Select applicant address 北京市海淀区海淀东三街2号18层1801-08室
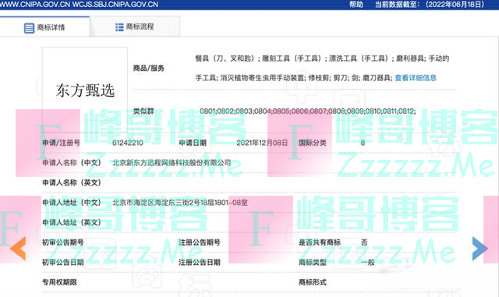Screen dimensions: 499x297 180,203
